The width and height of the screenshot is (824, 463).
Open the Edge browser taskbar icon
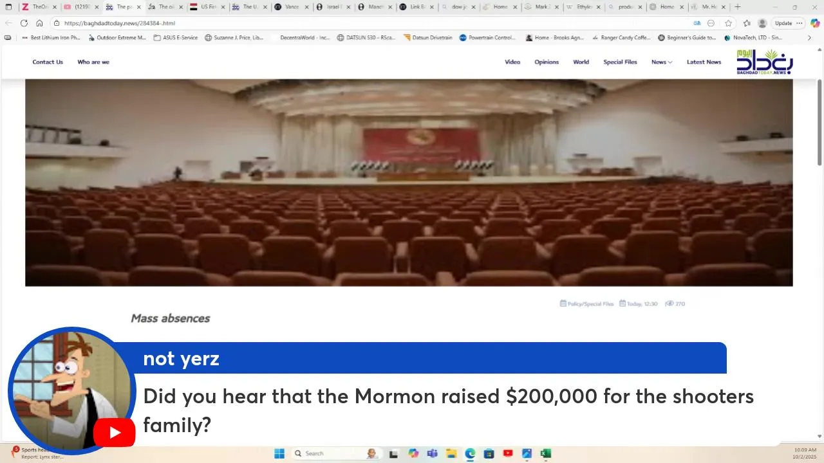[470, 453]
